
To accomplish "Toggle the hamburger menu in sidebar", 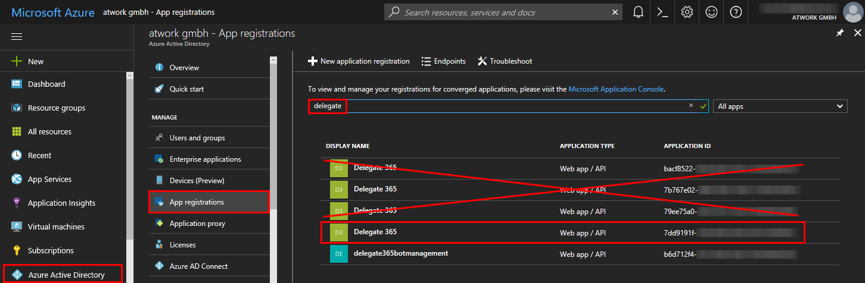I will 17,37.
